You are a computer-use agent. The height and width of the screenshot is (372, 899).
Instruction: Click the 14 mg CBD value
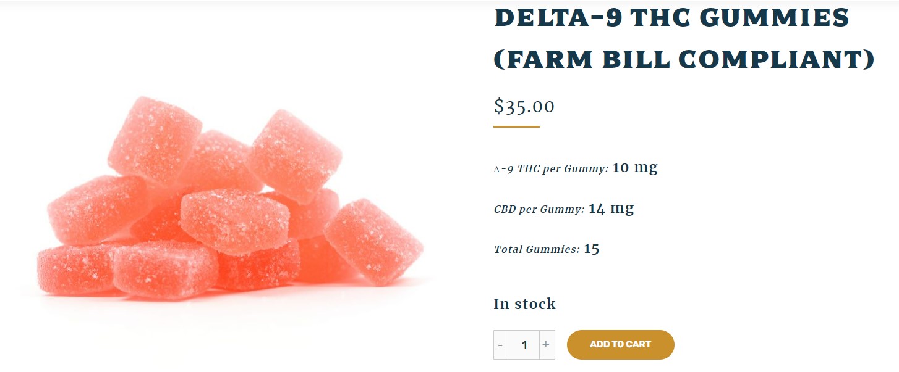coord(611,208)
